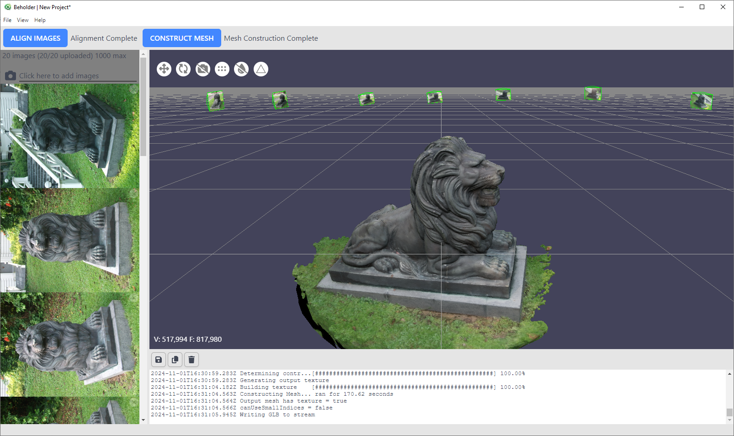Select the third lion photo thumbnail

click(x=69, y=344)
